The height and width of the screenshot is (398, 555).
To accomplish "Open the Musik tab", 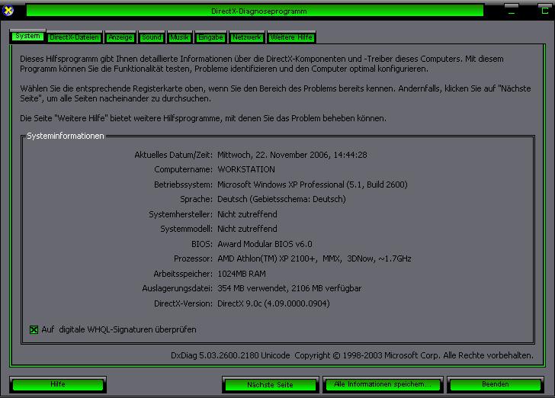I will click(179, 37).
